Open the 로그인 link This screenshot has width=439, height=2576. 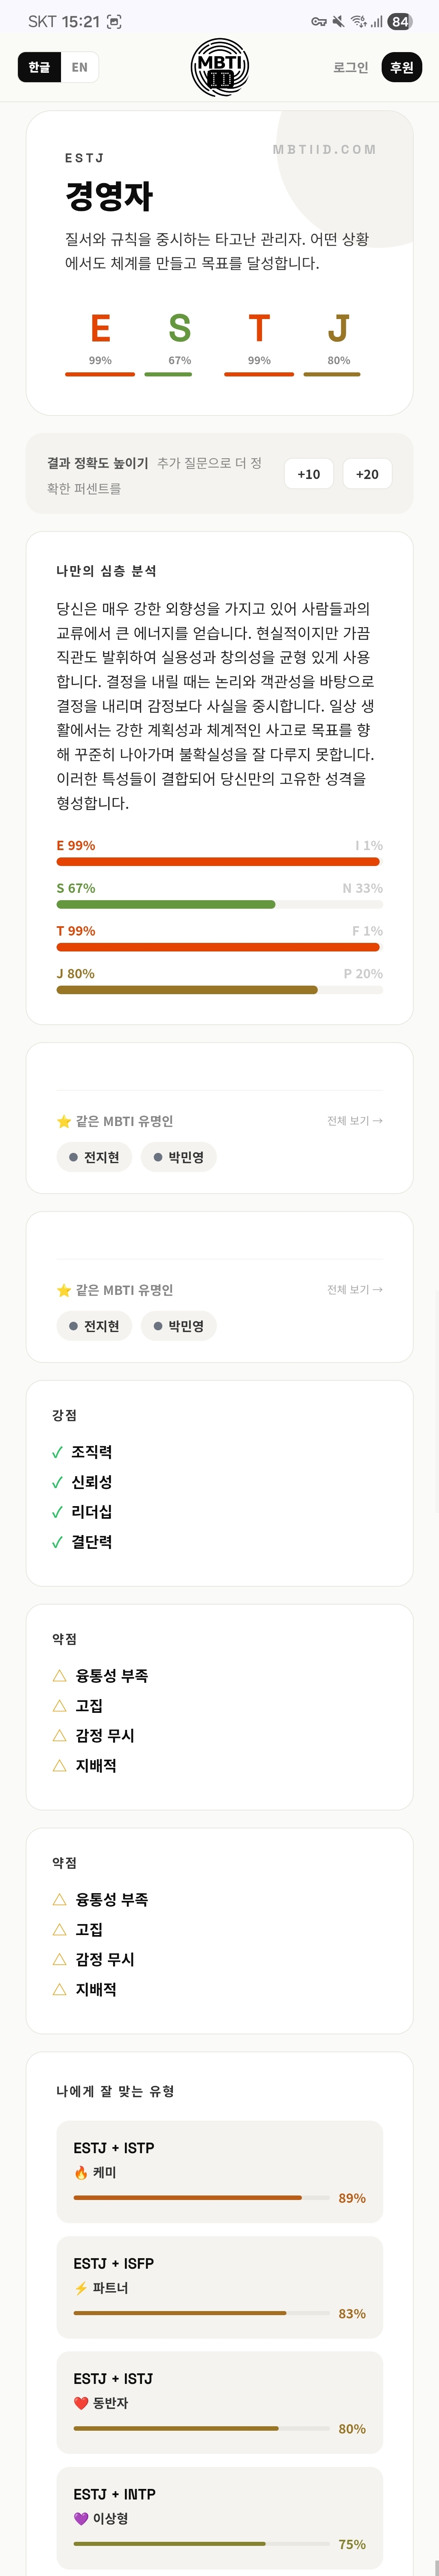[x=350, y=67]
